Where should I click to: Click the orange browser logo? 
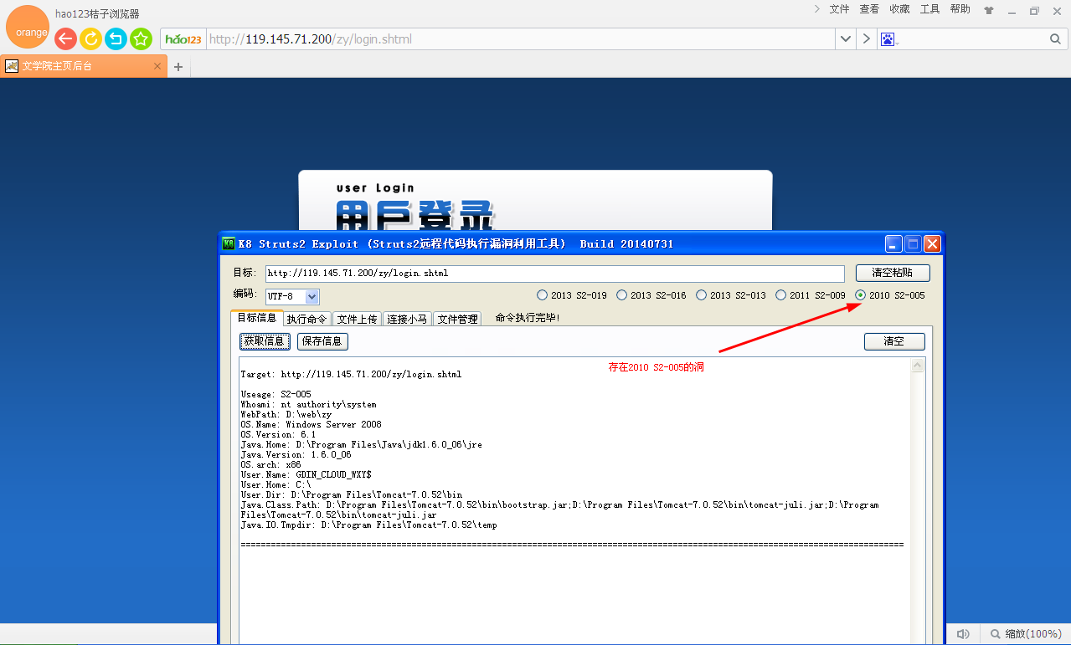[x=28, y=28]
